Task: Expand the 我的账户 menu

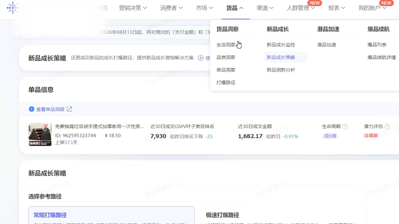Action: tap(372, 8)
